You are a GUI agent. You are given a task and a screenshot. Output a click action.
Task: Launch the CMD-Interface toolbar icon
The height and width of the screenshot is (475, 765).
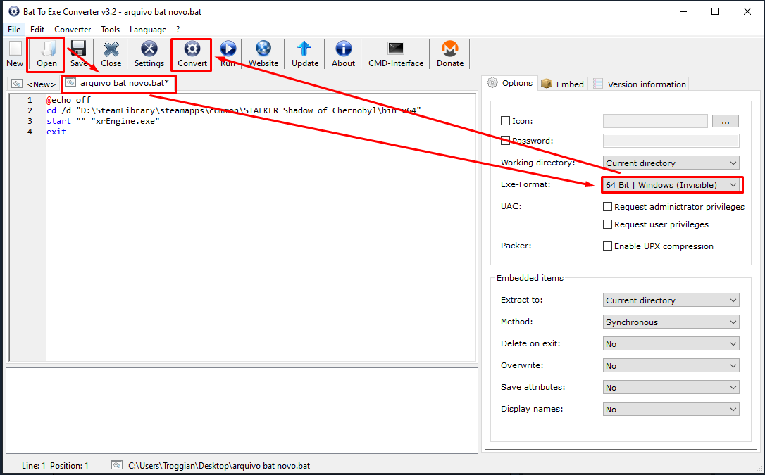[x=396, y=49]
